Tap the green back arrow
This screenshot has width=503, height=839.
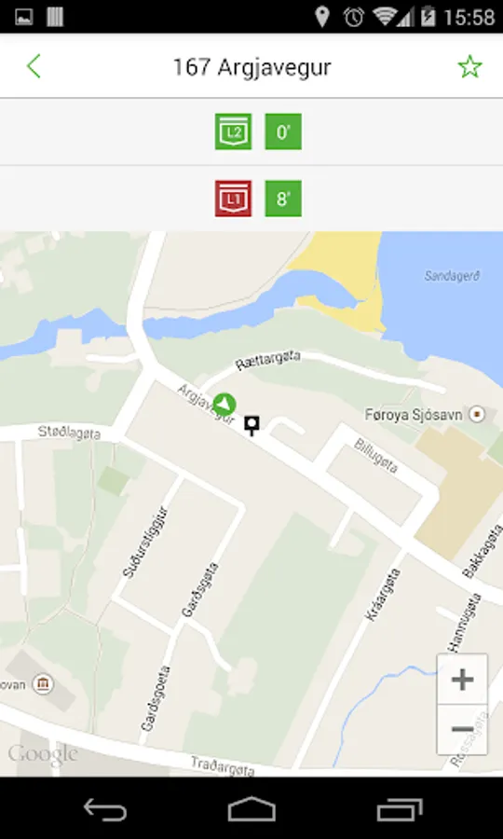click(34, 67)
